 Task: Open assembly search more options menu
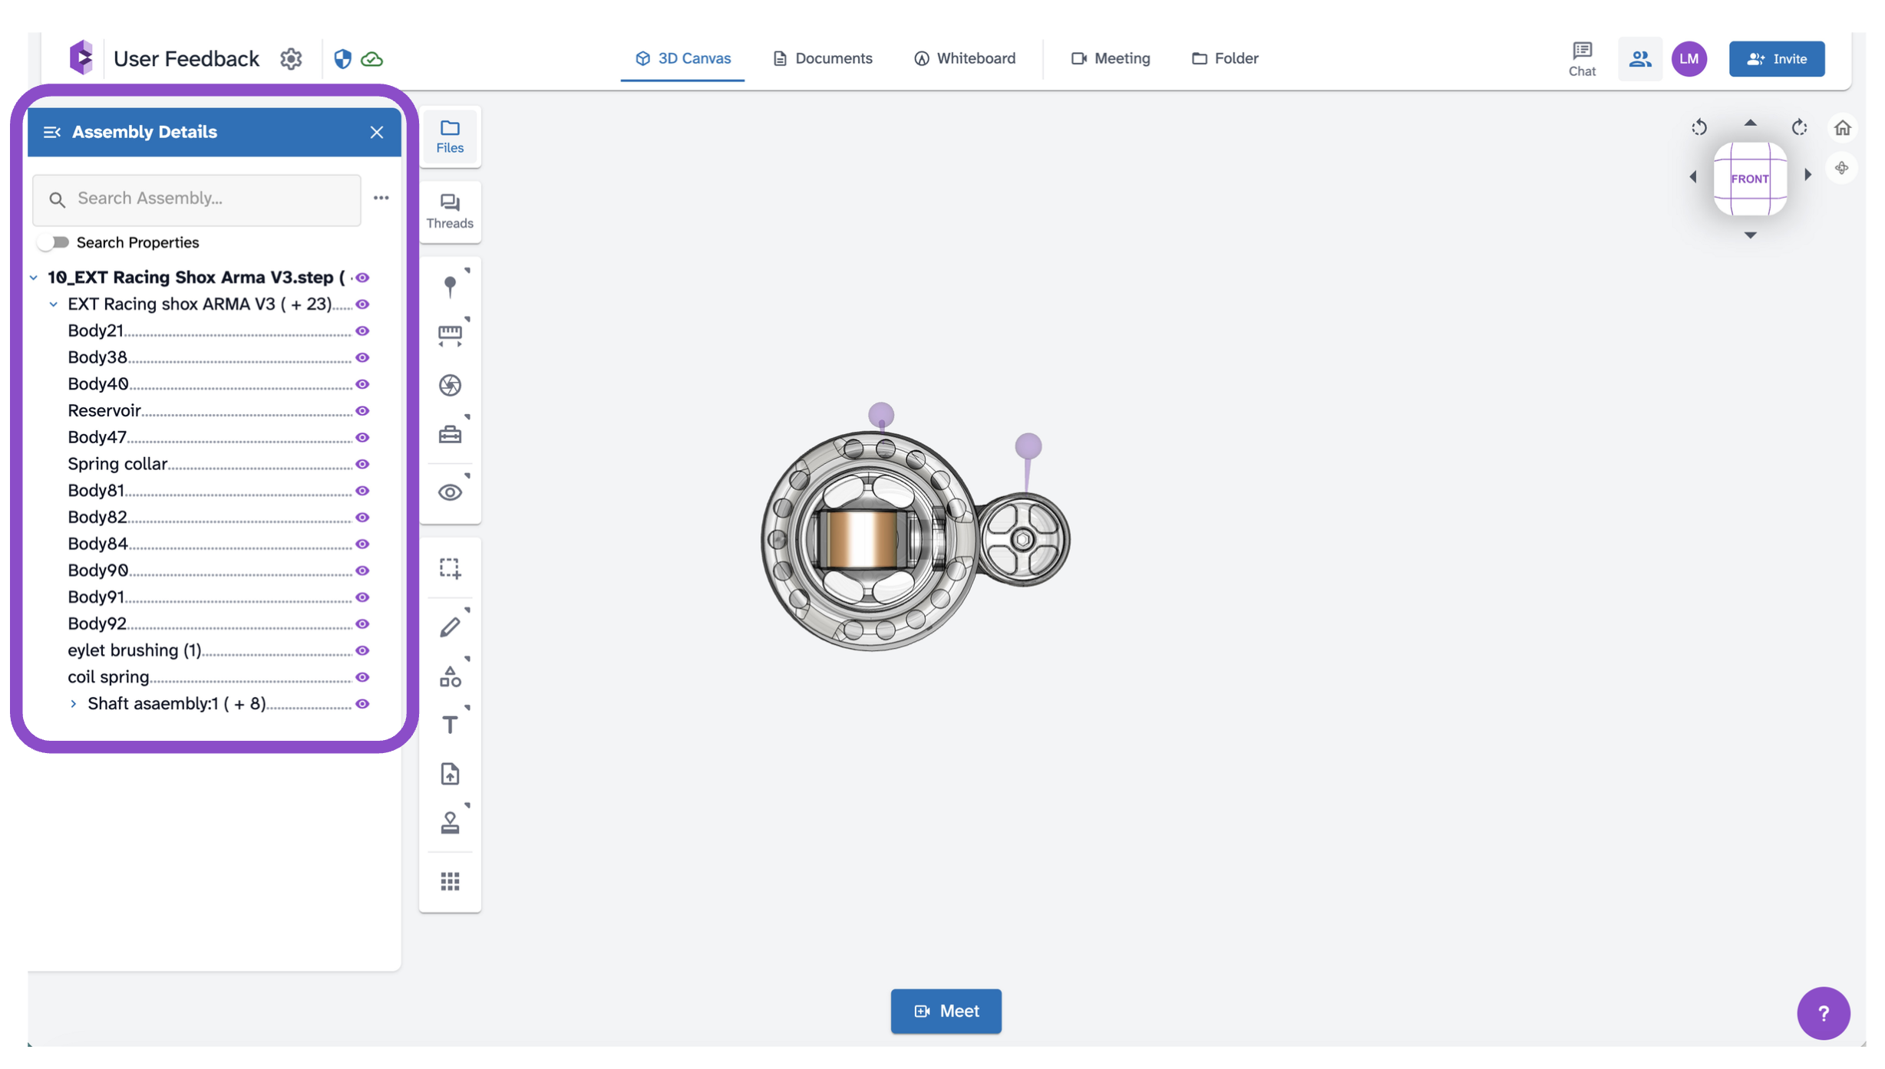coord(381,199)
